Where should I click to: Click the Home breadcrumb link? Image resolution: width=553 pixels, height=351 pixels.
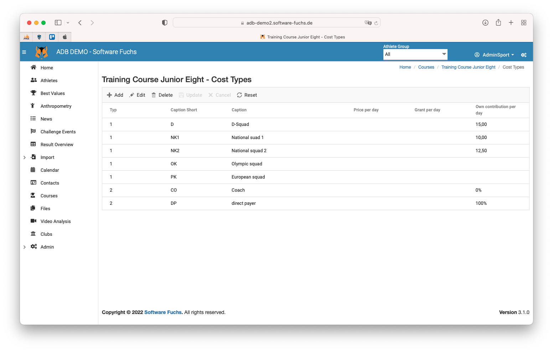pyautogui.click(x=405, y=67)
